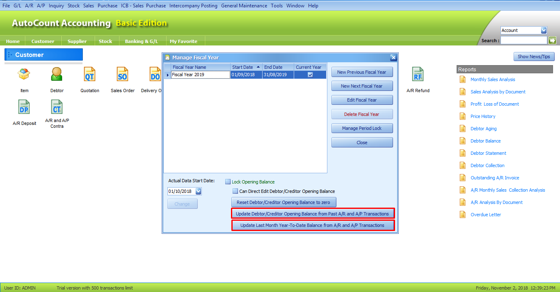Click Delete Fiscal Year button
The width and height of the screenshot is (560, 292).
tap(362, 114)
